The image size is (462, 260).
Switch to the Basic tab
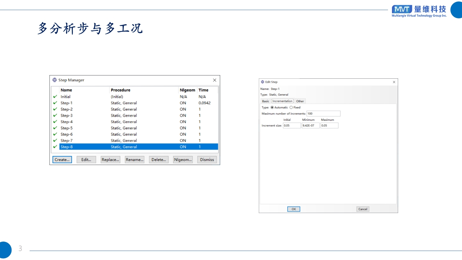coord(265,101)
